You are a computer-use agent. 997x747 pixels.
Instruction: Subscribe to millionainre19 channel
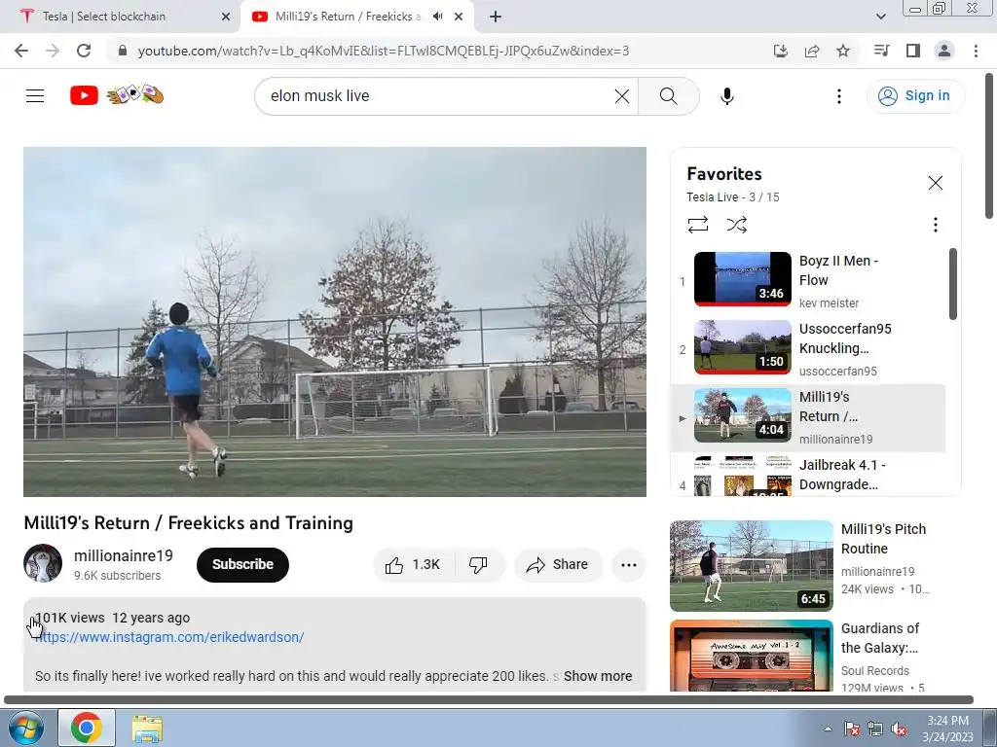[x=242, y=565]
